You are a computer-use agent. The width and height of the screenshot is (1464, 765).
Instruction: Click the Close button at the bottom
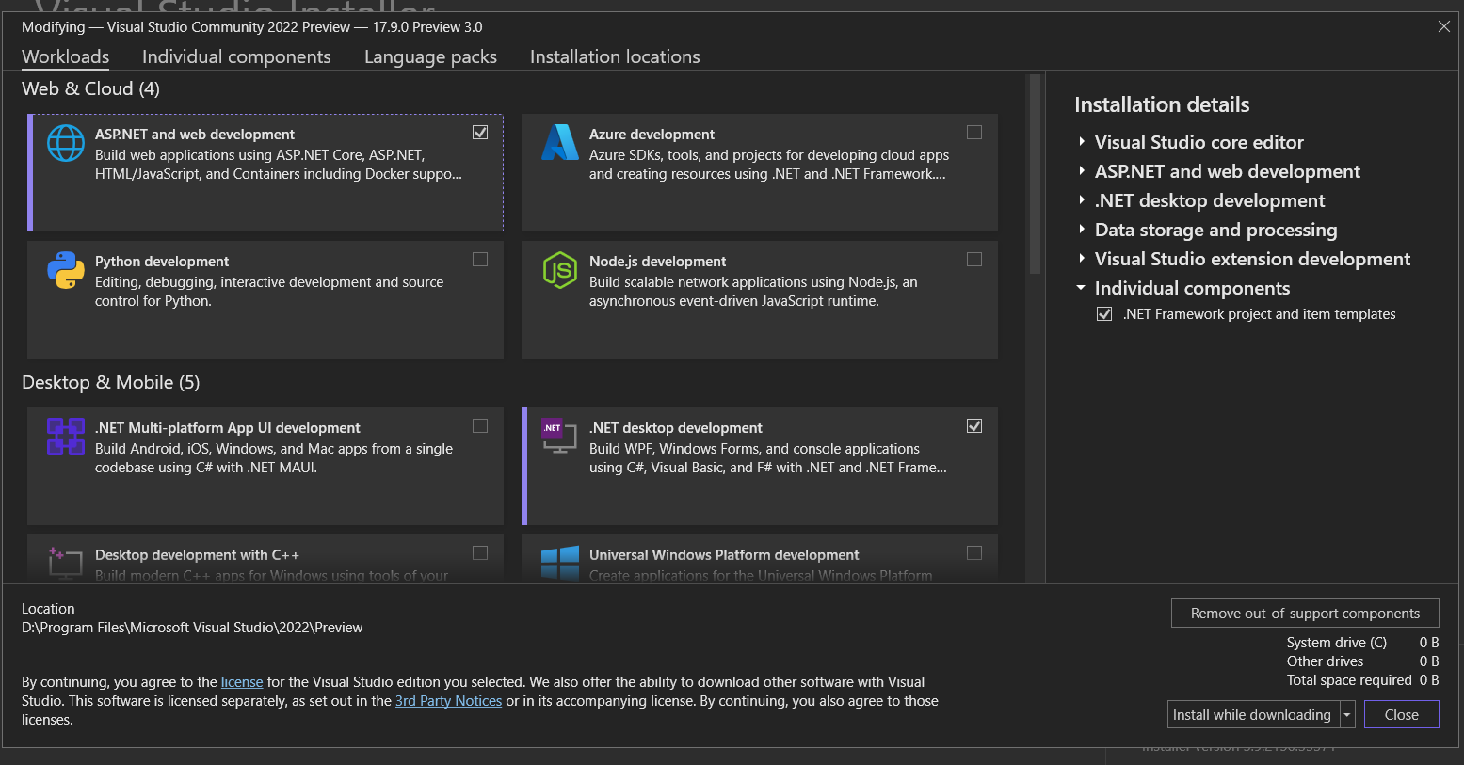tap(1402, 715)
